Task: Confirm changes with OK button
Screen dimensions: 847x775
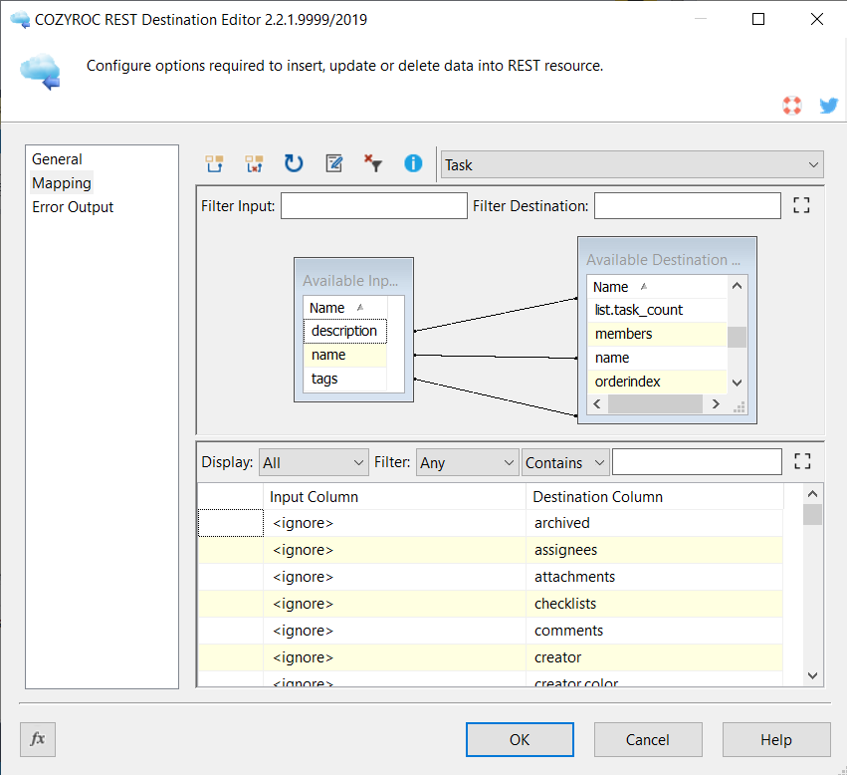Action: 519,739
